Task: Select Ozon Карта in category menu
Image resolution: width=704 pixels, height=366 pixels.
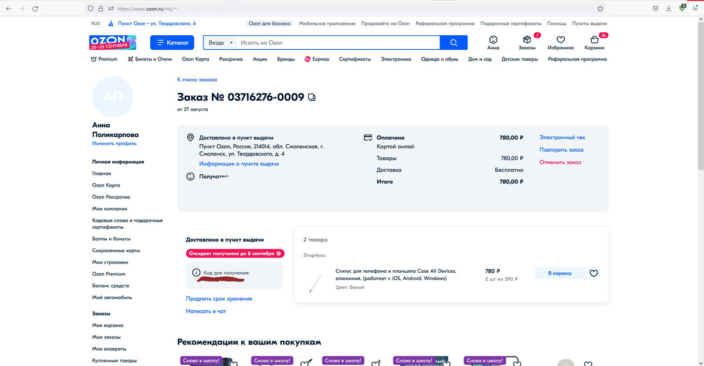Action: click(x=195, y=59)
